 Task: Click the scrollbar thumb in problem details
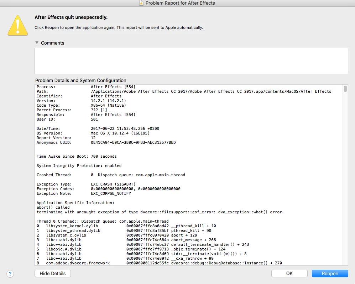(345, 89)
